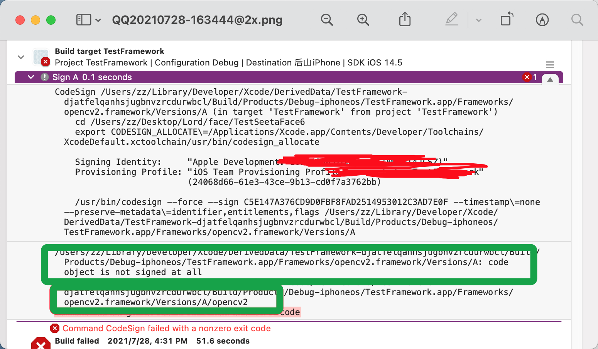Open search in Preview toolbar
Screen dimensions: 598x349
[x=577, y=20]
